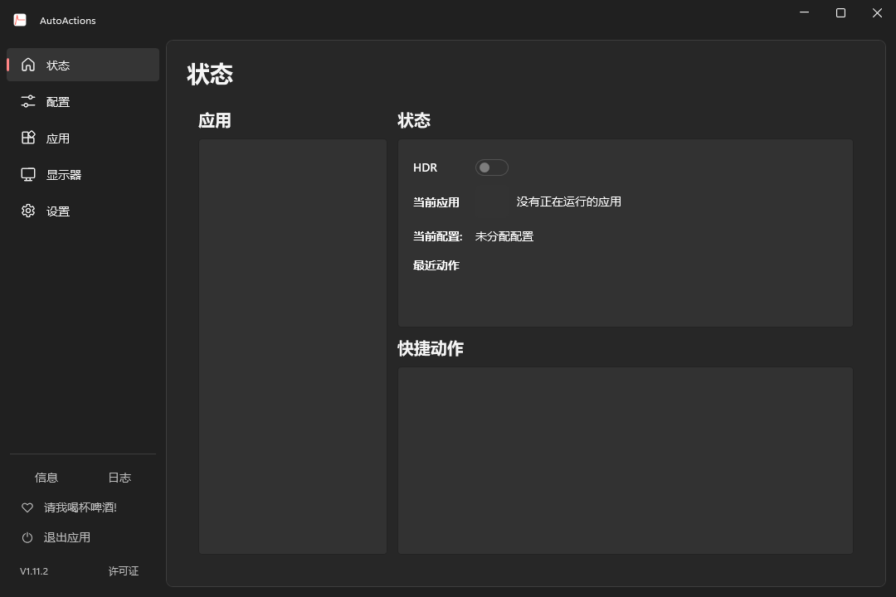This screenshot has height=597, width=896.
Task: Click 退出应用 to exit
Action: click(x=67, y=537)
